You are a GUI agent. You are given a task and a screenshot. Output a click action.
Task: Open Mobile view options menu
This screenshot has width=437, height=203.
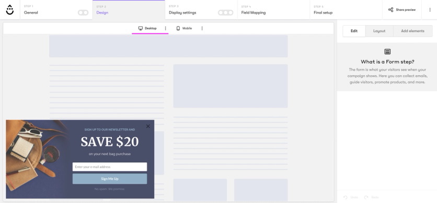pos(202,28)
